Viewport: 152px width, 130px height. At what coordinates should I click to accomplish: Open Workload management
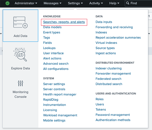60,115
